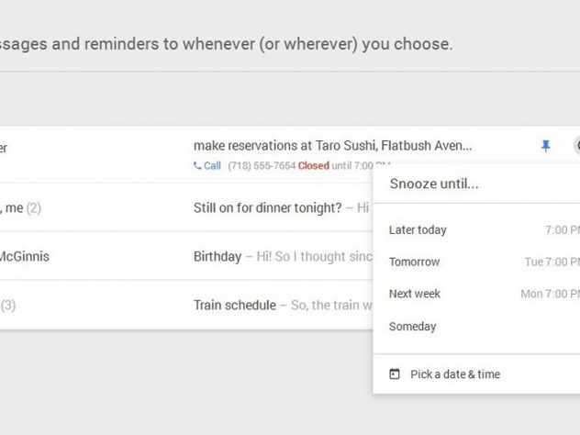Select Later today snooze option
This screenshot has height=435, width=580.
(x=418, y=229)
